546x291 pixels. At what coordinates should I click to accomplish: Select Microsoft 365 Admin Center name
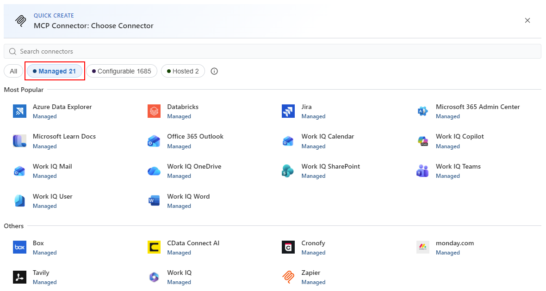[x=478, y=107]
